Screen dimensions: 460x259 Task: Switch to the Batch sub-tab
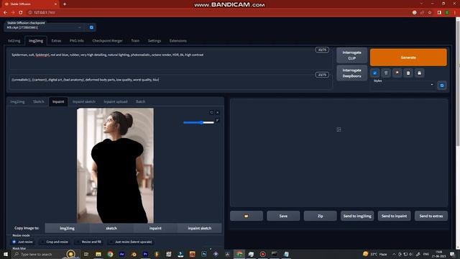coord(140,101)
